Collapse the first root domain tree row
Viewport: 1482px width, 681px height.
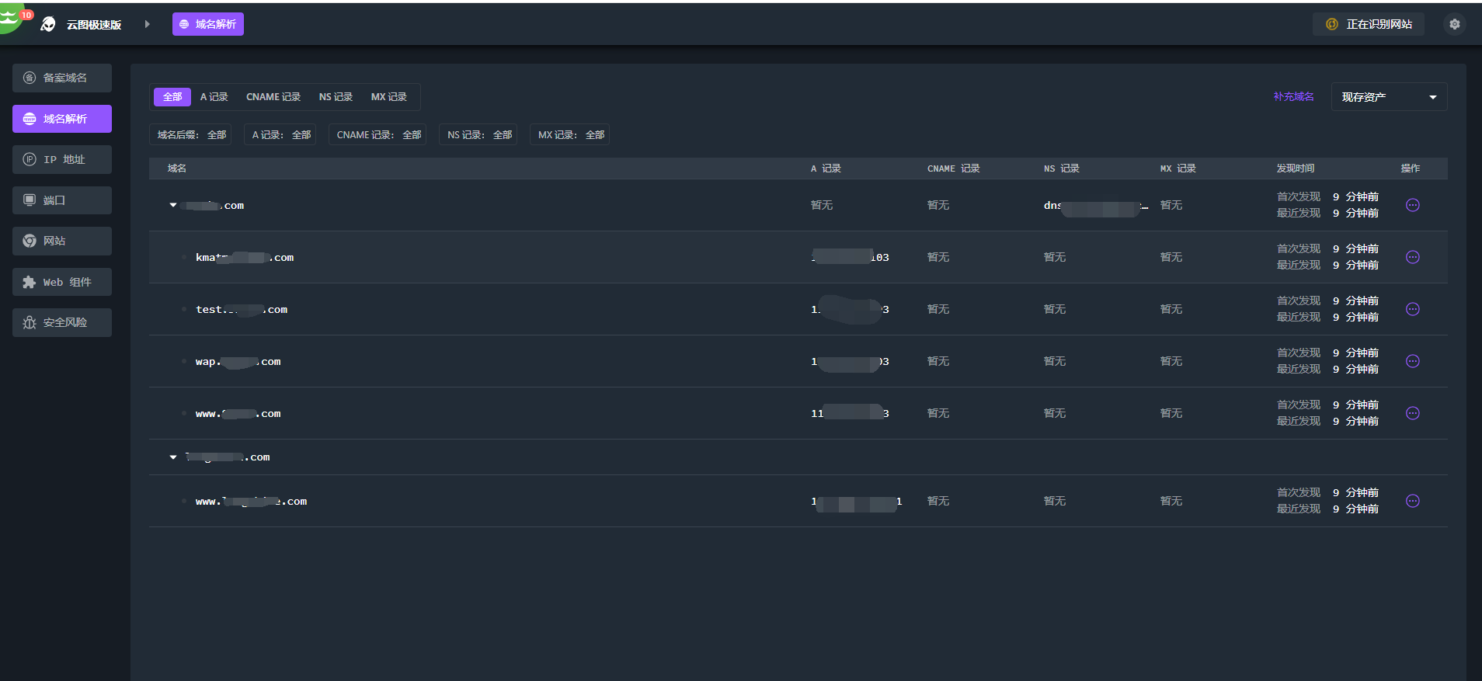pos(173,205)
